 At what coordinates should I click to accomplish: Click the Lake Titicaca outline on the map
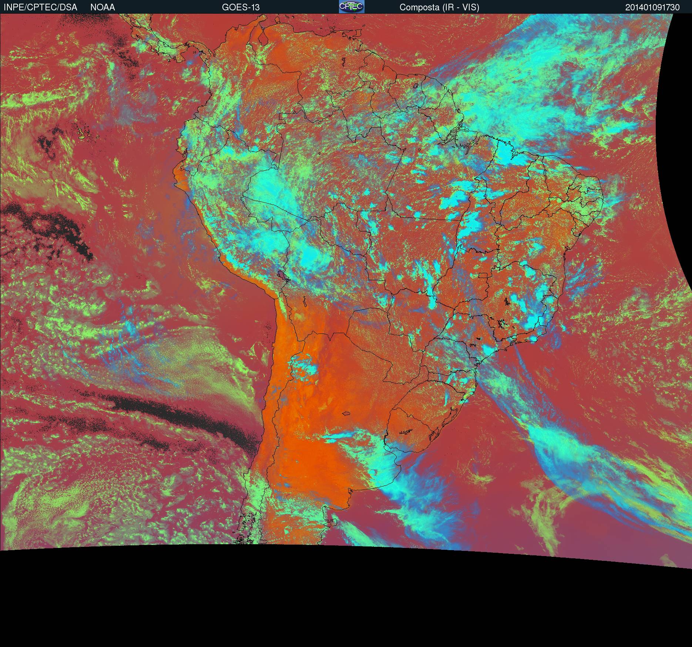coord(283,276)
